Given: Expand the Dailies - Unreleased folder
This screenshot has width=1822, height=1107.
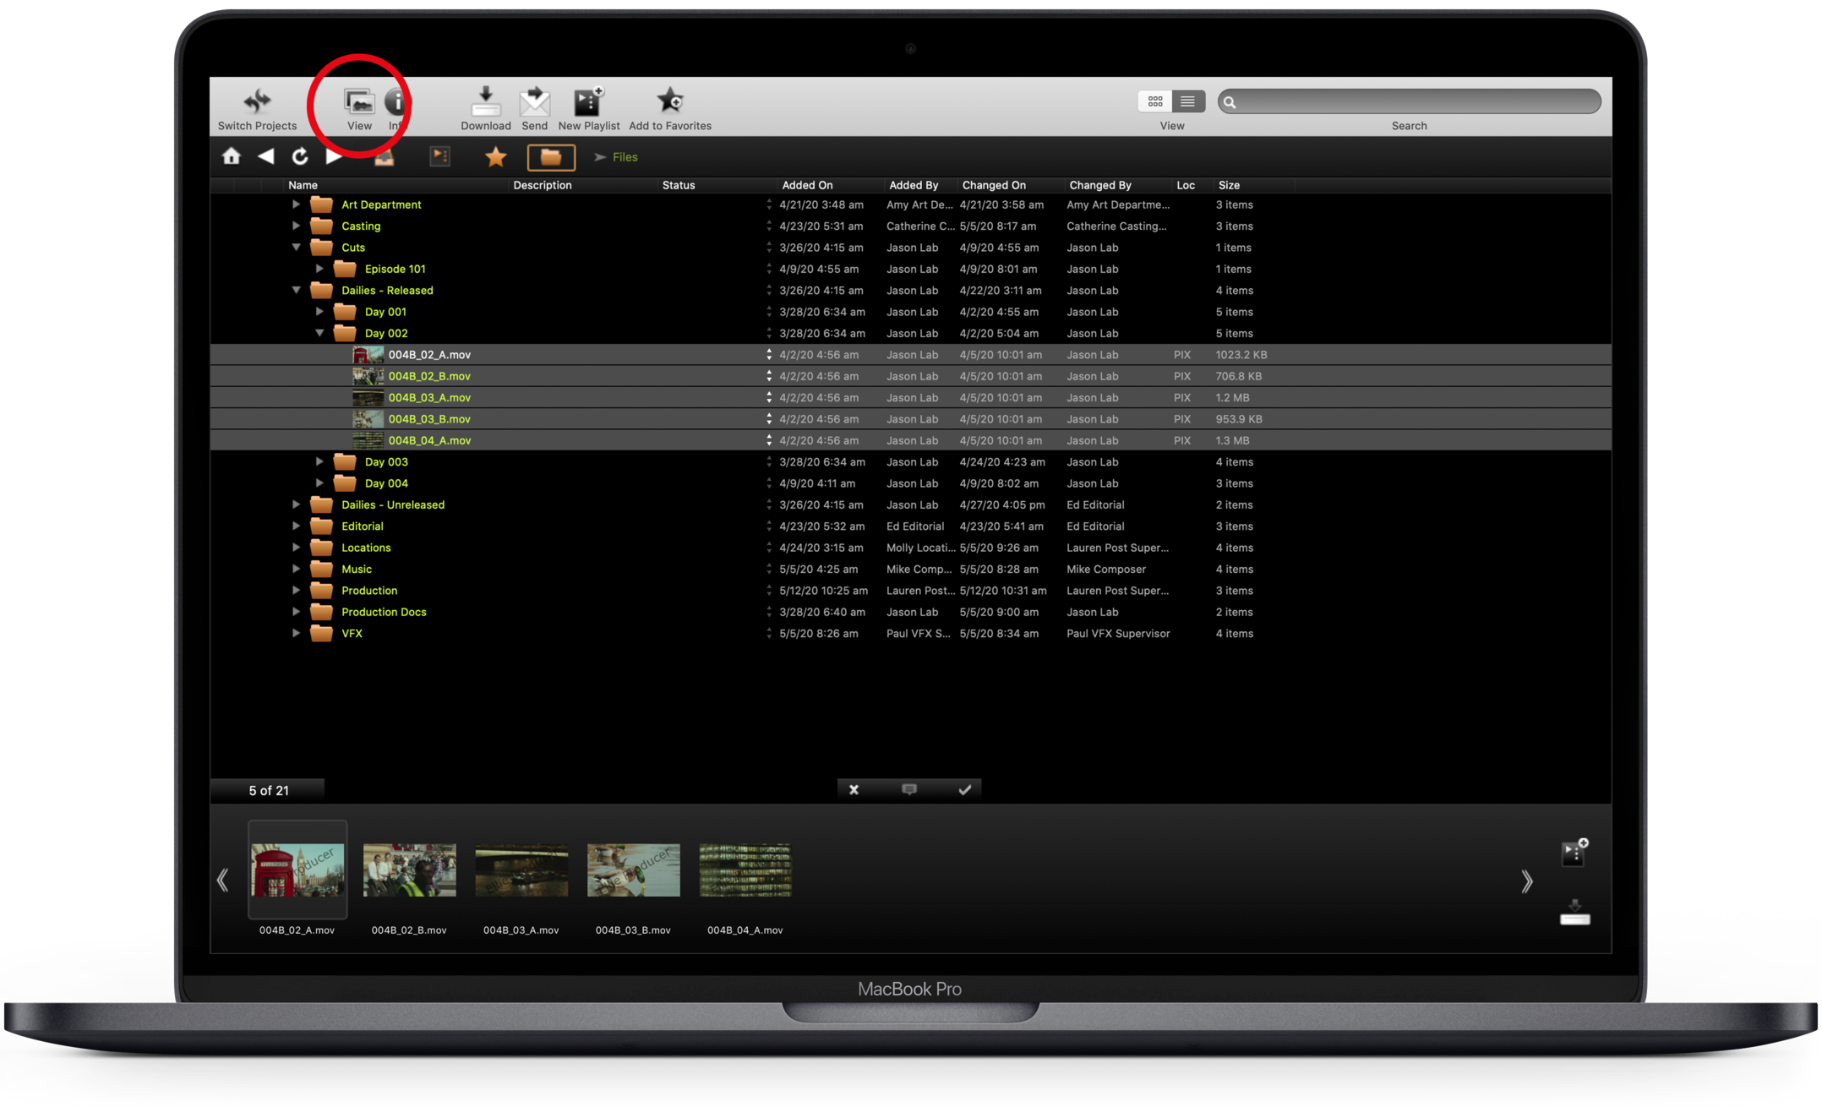Looking at the screenshot, I should coord(296,504).
